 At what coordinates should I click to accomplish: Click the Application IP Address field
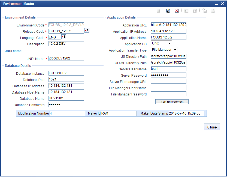[x=168, y=31]
